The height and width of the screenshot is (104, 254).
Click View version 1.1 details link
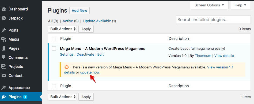[x=220, y=67]
